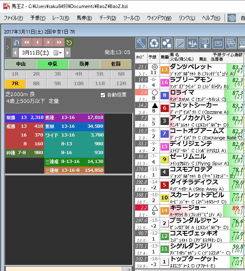Click horse name ロライマ
The height and width of the screenshot is (271, 245).
[182, 92]
